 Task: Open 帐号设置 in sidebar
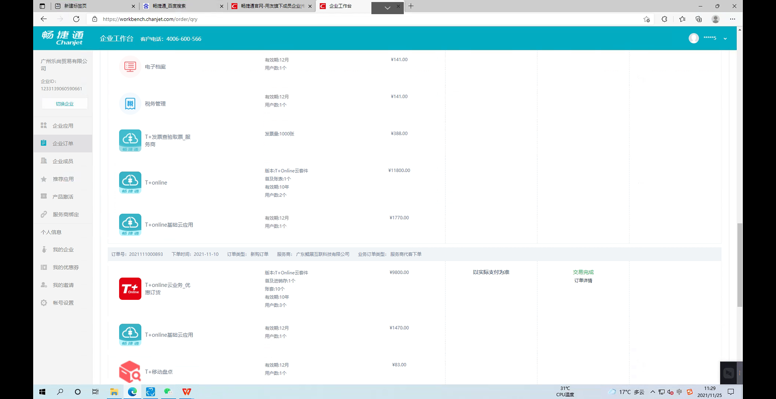point(63,303)
